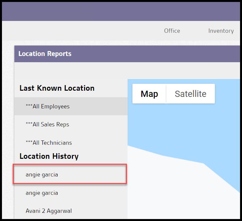Image resolution: width=242 pixels, height=221 pixels.
Task: Open the Inventory menu
Action: pos(221,31)
